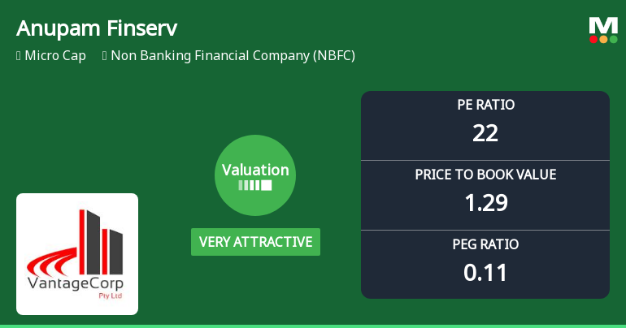Select the PEG RATIO heading

tap(485, 244)
